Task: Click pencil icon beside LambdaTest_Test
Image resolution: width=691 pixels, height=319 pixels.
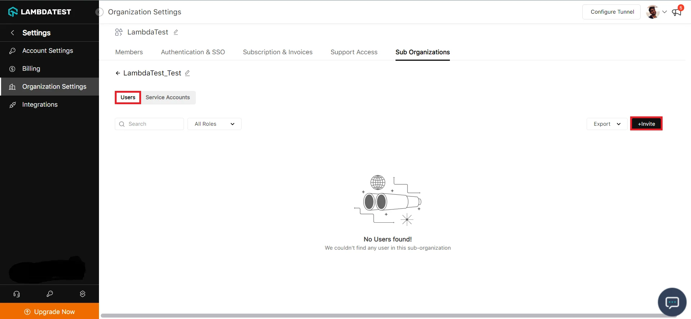Action: (x=187, y=73)
